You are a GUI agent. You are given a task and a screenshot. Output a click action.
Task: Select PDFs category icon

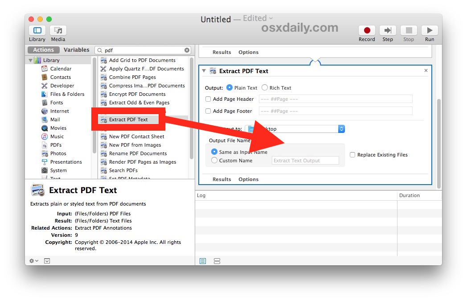[x=45, y=145]
